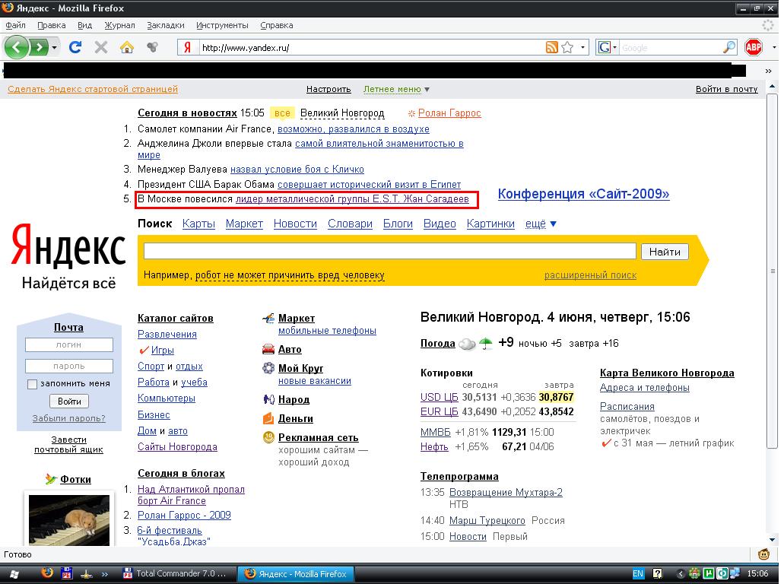This screenshot has height=584, width=784.
Task: Click the Firefox icon in quick launch
Action: click(47, 573)
